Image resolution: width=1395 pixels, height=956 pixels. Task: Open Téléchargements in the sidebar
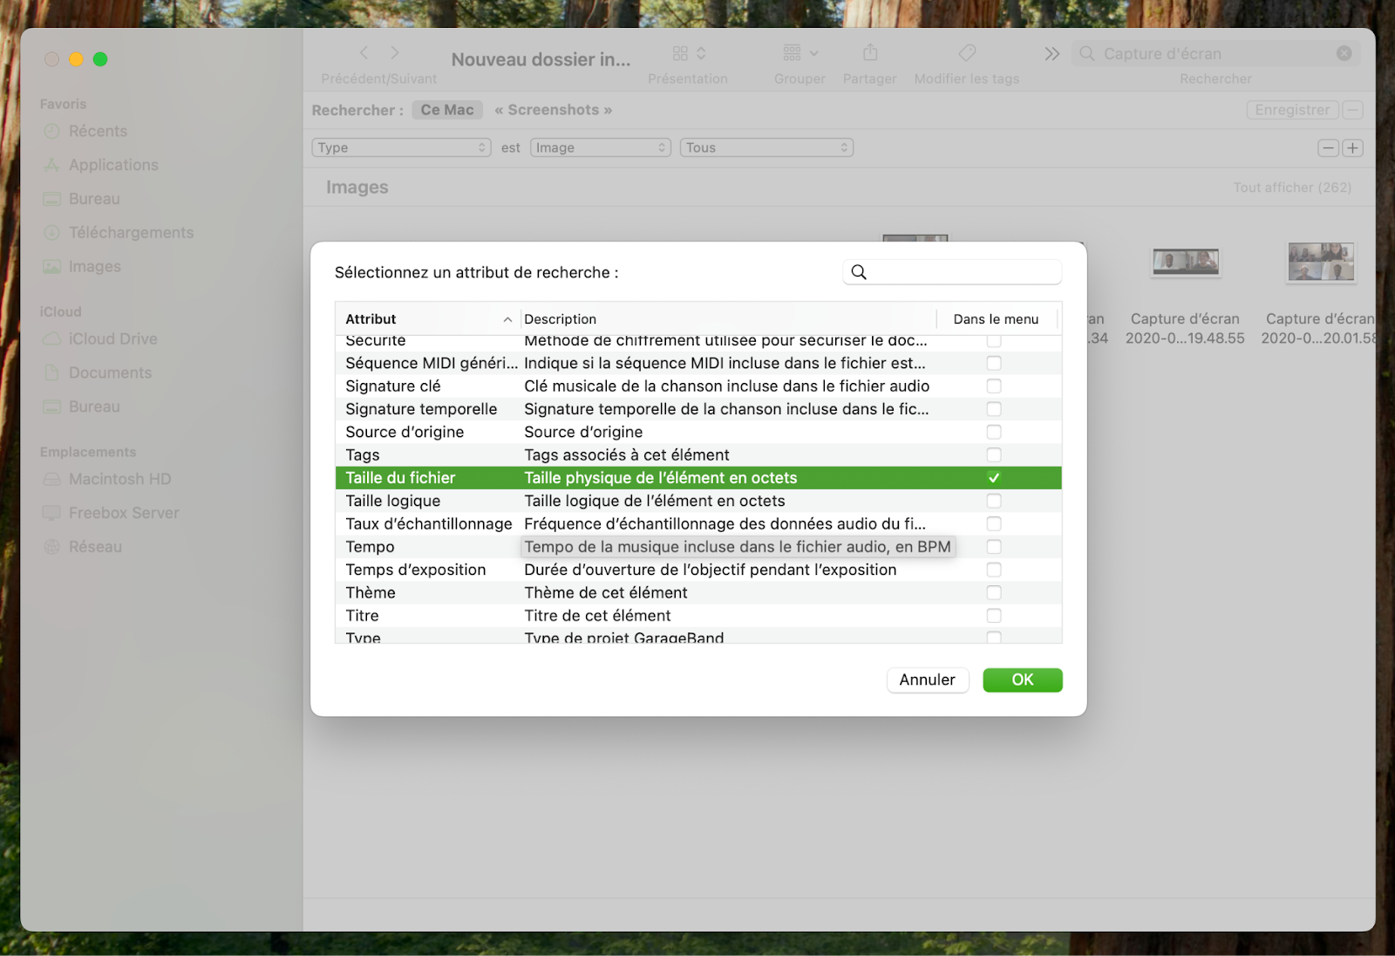click(x=131, y=232)
